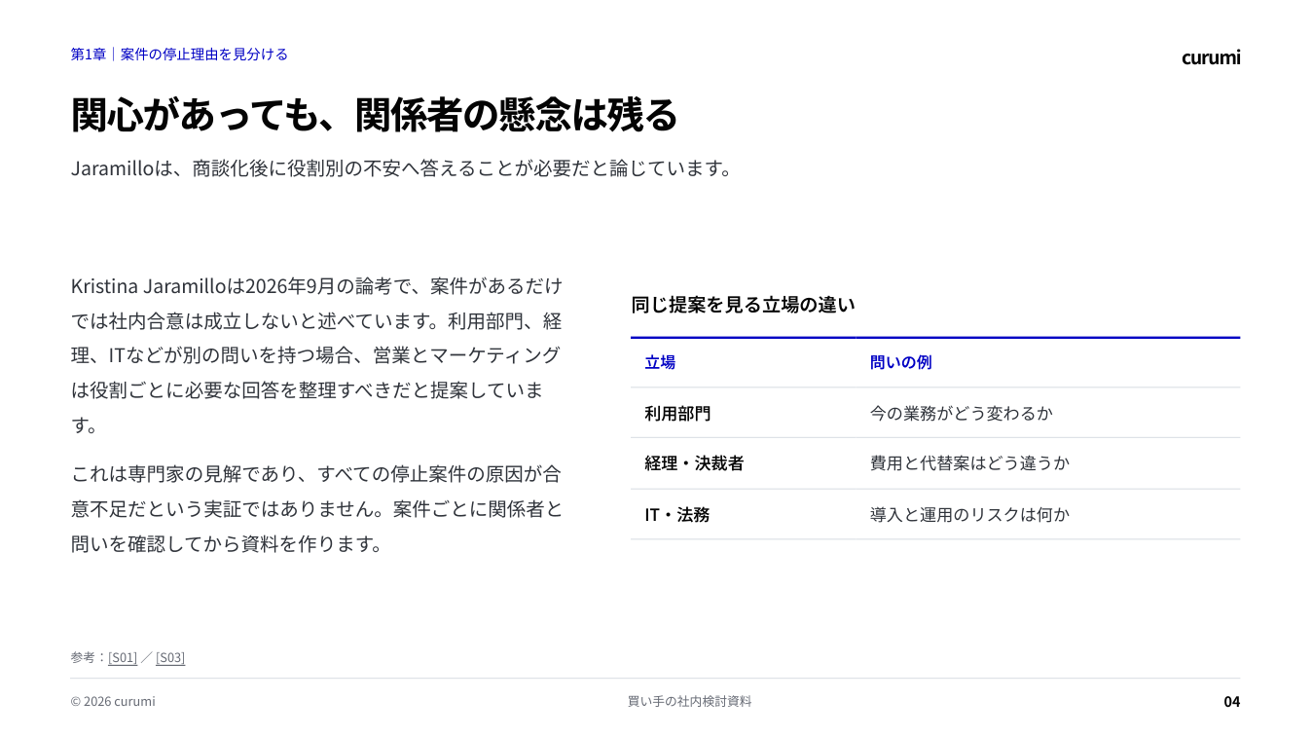
Task: Select the paragraph beginning Kristina Jaramilloは2026年9月
Action: point(317,355)
